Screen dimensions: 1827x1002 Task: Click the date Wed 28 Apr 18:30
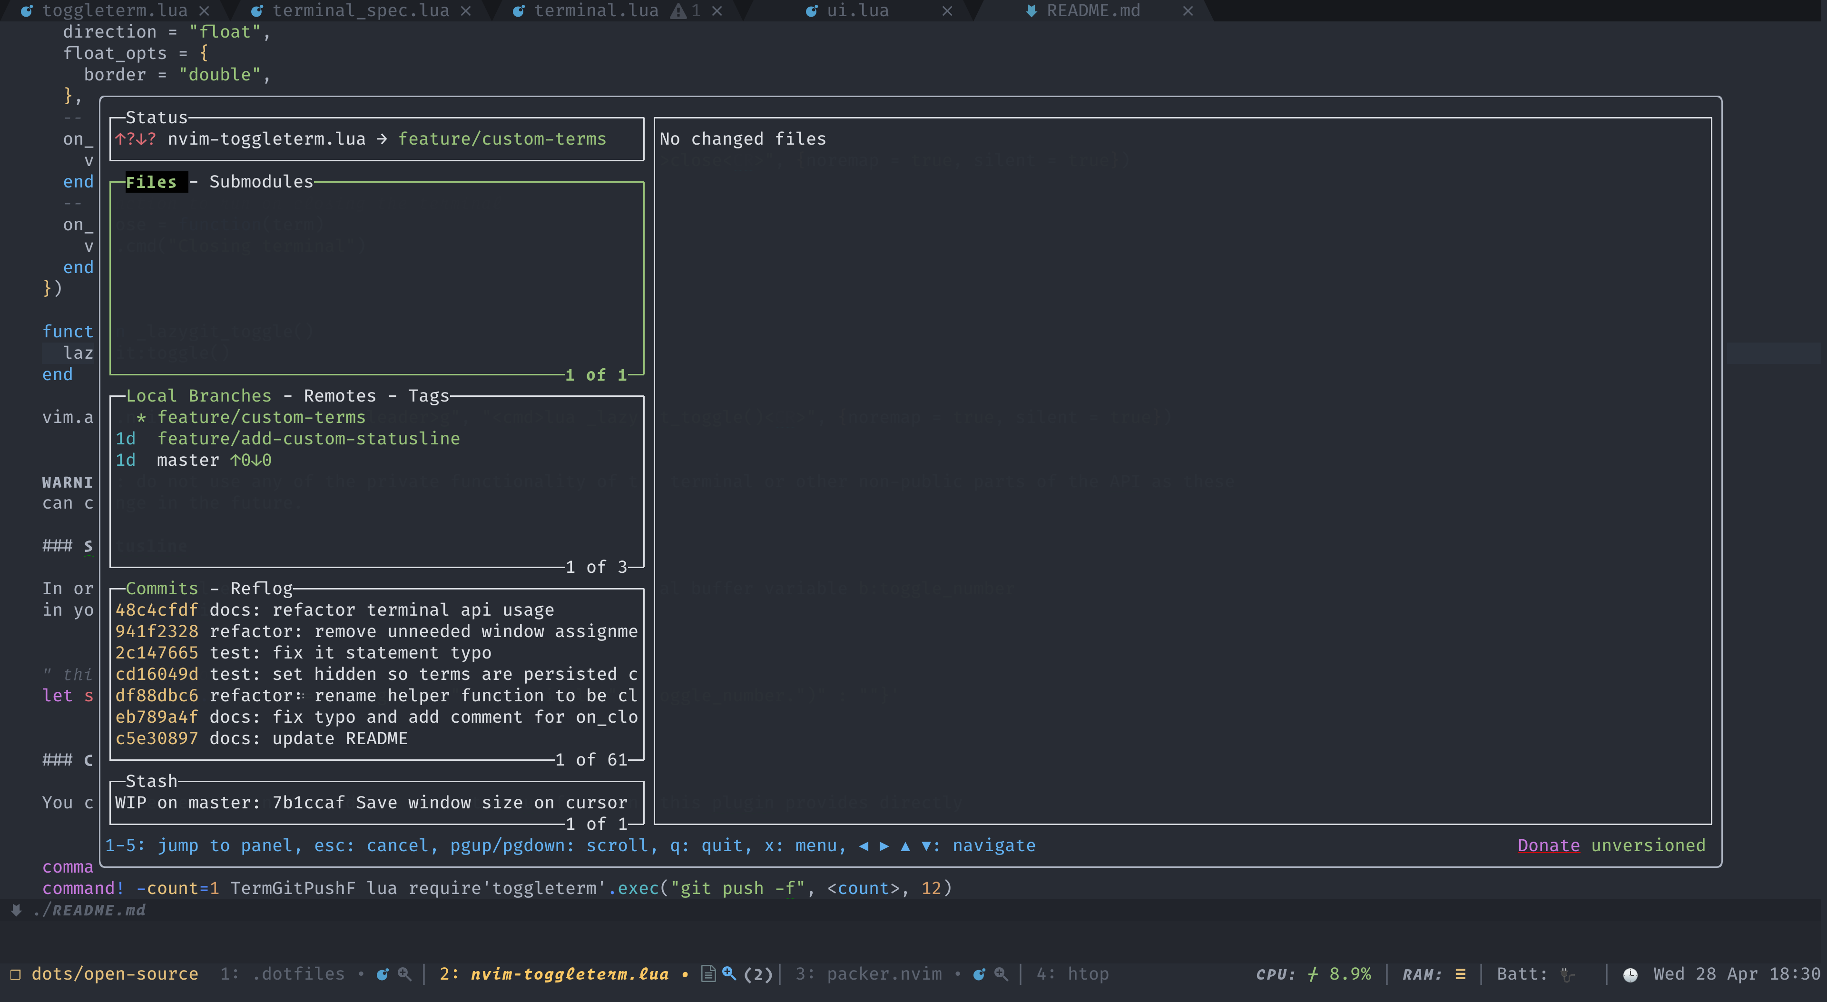pyautogui.click(x=1737, y=973)
